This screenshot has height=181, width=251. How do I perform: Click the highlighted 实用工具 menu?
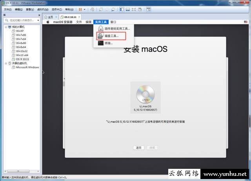click(x=101, y=22)
